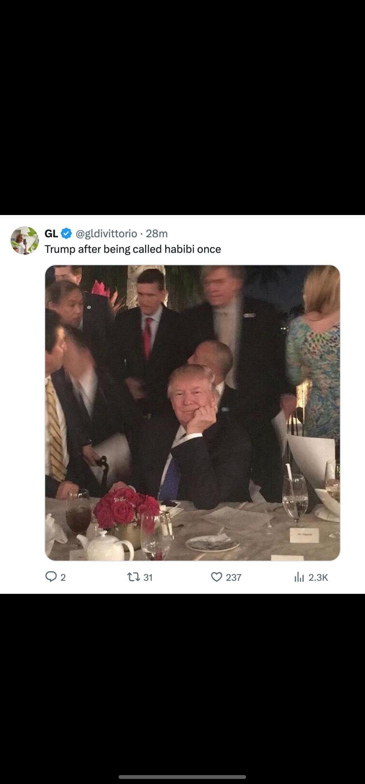Open the @gldivittorio handle link
Viewport: 365px width, 784px height.
pyautogui.click(x=106, y=233)
